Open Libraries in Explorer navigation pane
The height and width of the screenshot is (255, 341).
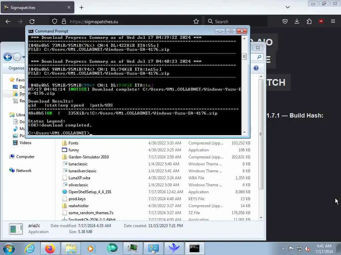click(17, 115)
